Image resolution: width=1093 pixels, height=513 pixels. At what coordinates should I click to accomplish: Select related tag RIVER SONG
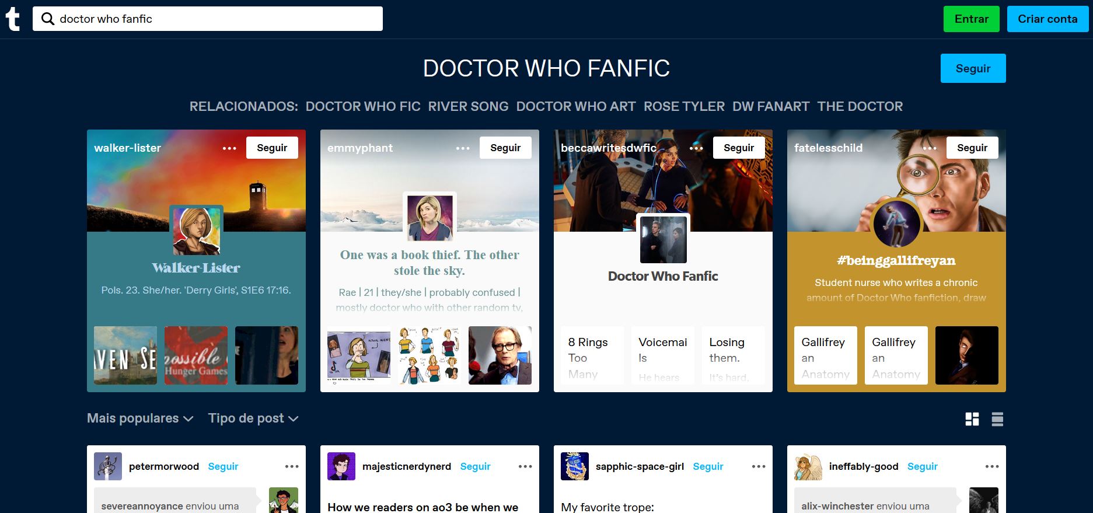tap(468, 106)
